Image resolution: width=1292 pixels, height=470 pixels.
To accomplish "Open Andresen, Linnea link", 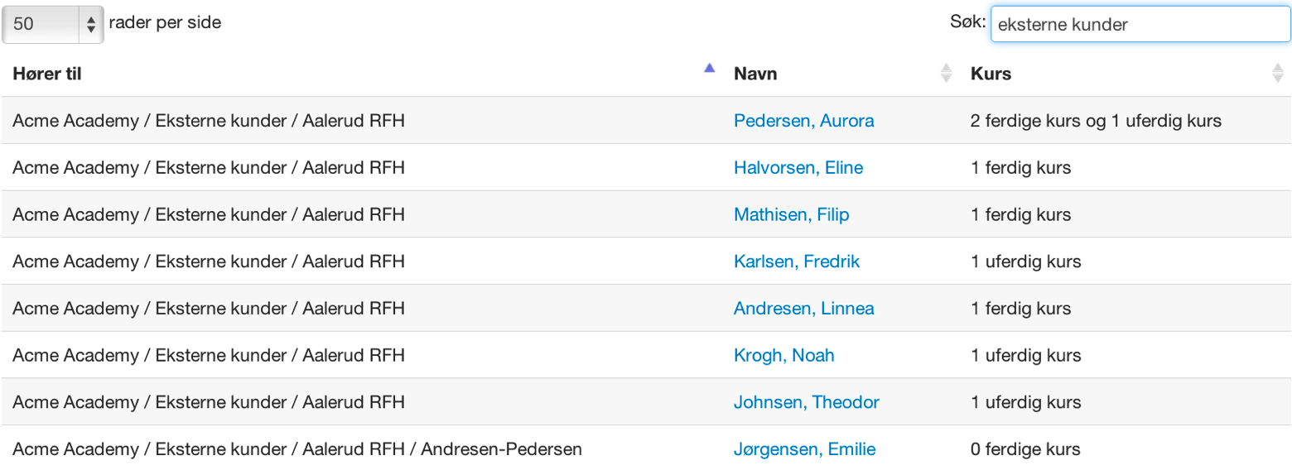I will [803, 309].
